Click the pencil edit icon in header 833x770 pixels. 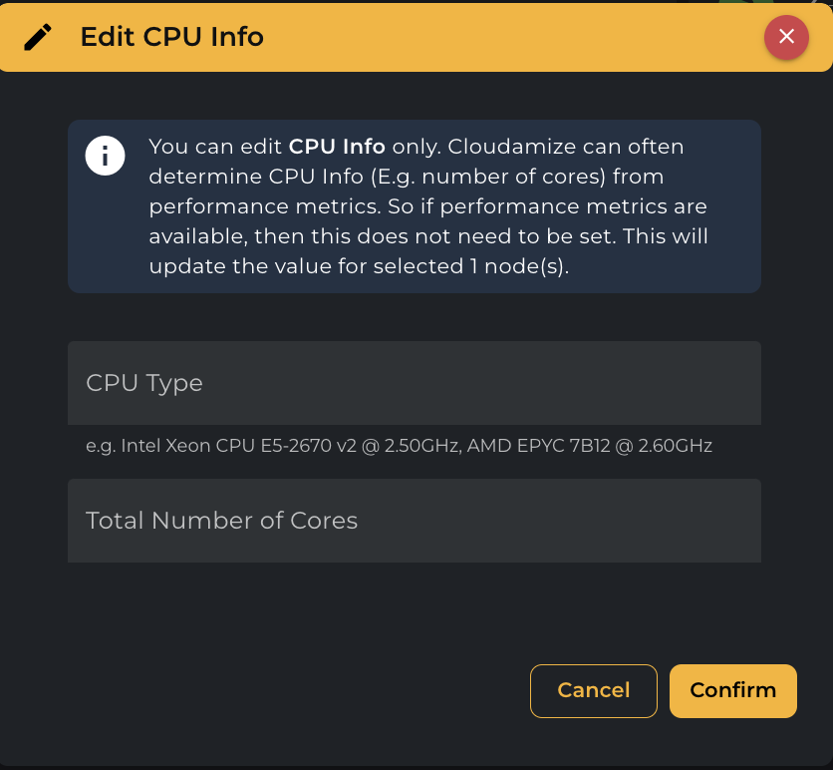(38, 37)
